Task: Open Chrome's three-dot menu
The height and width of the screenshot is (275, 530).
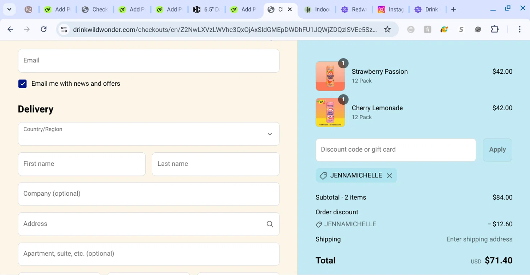Action: coord(519,30)
